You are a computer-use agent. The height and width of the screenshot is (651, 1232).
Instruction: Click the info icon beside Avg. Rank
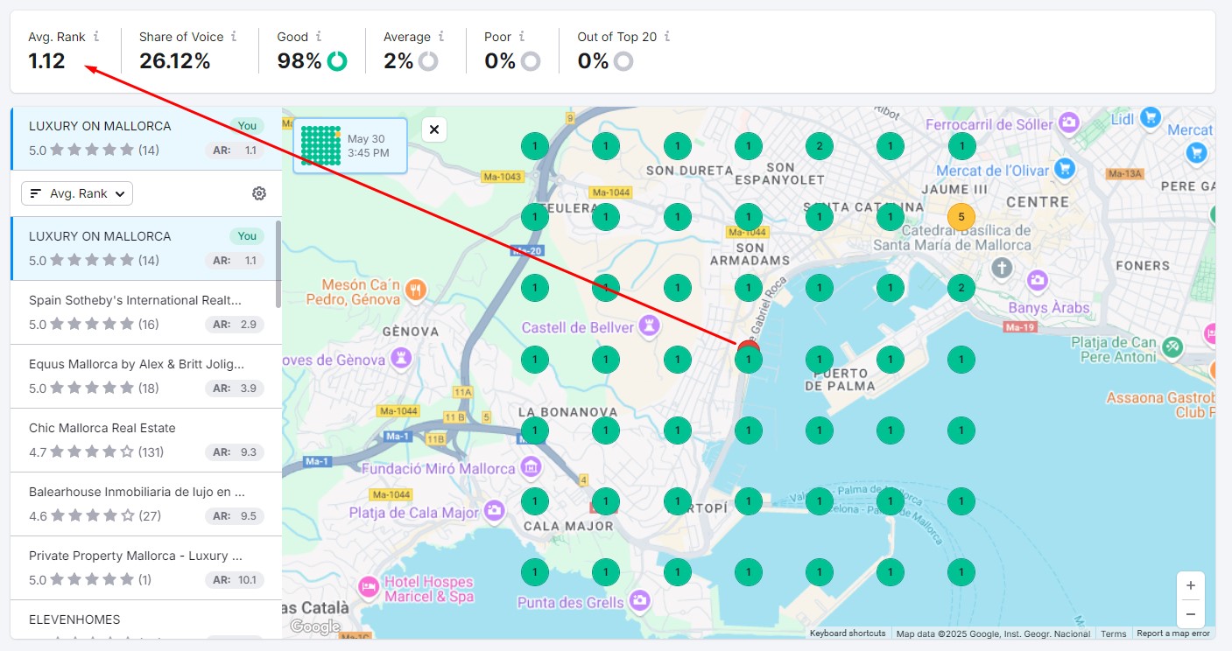pos(96,37)
